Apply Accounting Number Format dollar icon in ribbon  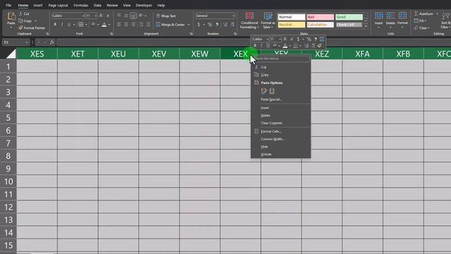click(199, 25)
